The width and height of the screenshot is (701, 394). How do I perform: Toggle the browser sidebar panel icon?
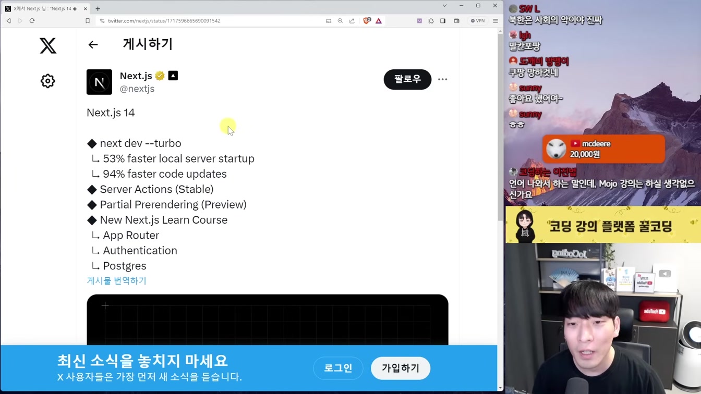(x=443, y=21)
